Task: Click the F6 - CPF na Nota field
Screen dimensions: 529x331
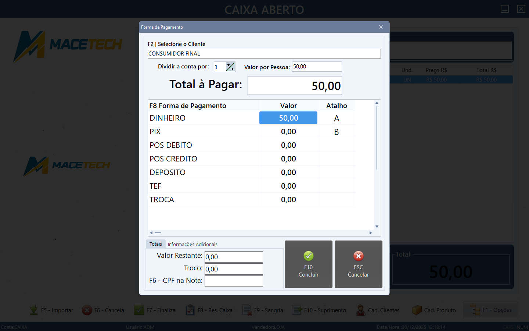Action: coord(234,281)
